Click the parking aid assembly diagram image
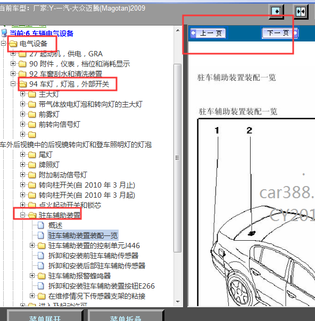The width and height of the screenshot is (315, 321). [256, 212]
